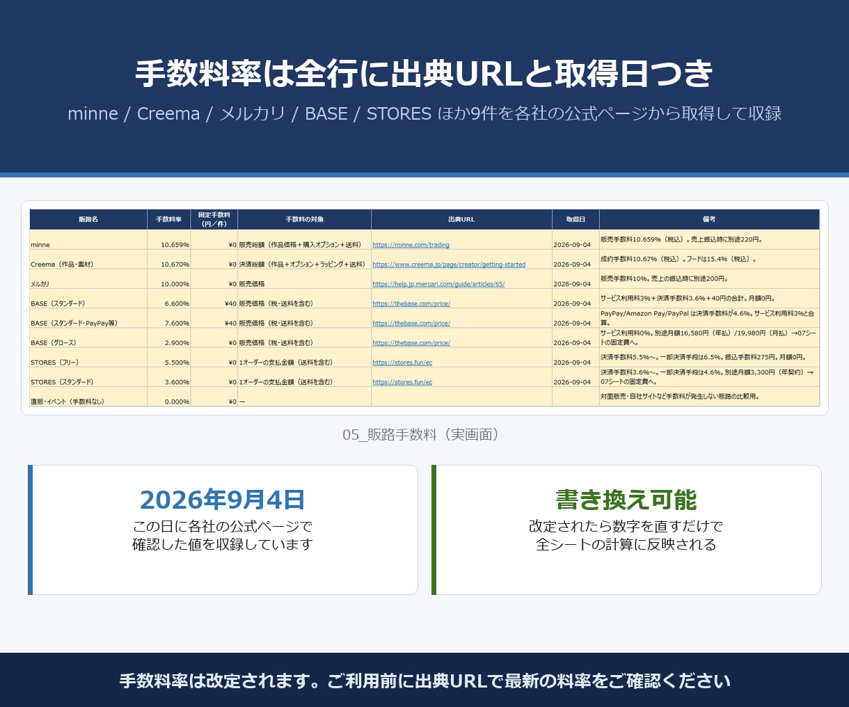Click the 6.600% rate cell
Screen dimensions: 849x707
[169, 298]
